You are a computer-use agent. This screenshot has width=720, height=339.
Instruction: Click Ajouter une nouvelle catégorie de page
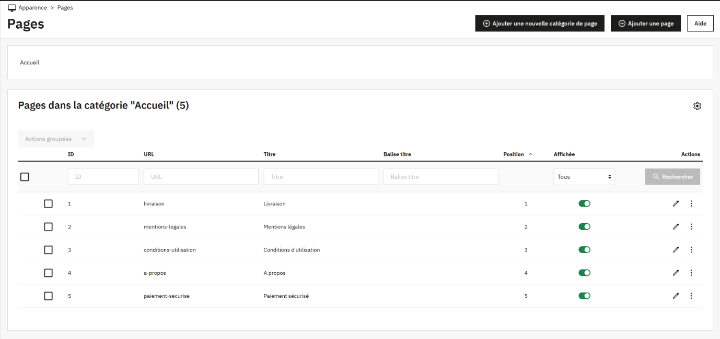tap(540, 23)
